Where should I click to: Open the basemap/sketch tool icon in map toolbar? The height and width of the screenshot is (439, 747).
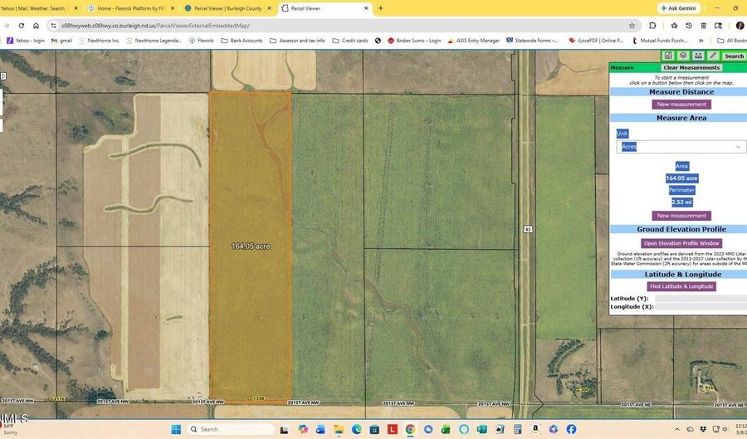click(668, 56)
